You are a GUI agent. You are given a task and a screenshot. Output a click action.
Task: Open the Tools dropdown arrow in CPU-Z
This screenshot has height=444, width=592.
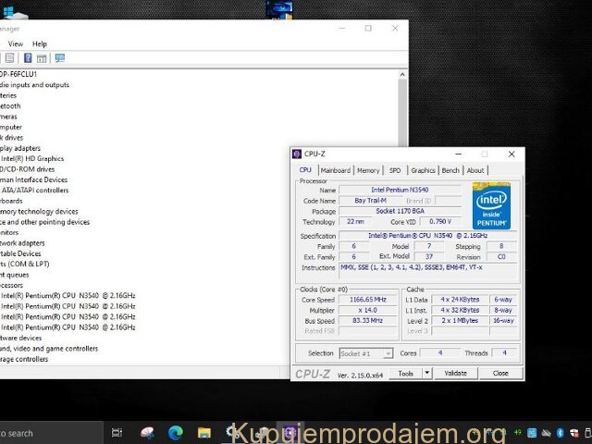(x=426, y=374)
